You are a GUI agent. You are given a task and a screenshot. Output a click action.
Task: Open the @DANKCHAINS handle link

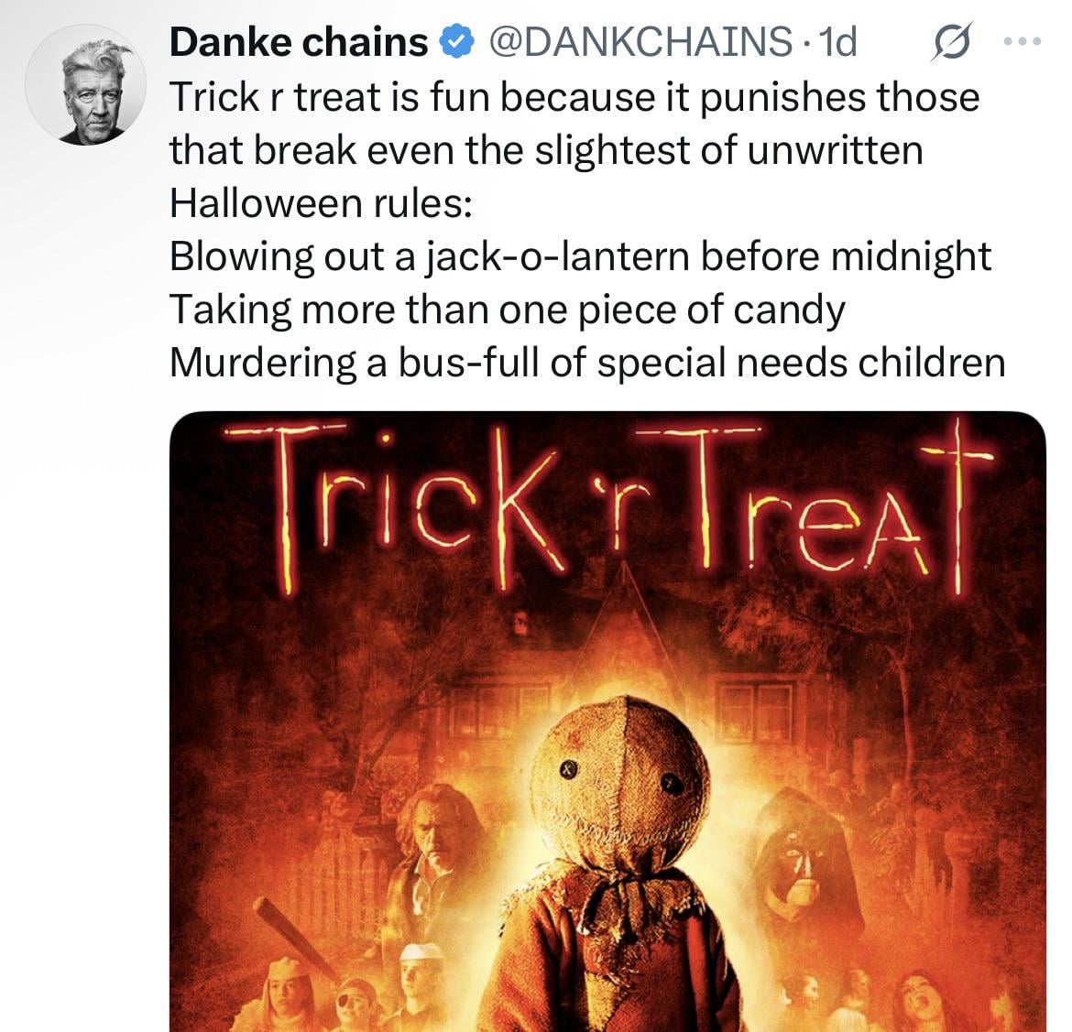pyautogui.click(x=641, y=41)
